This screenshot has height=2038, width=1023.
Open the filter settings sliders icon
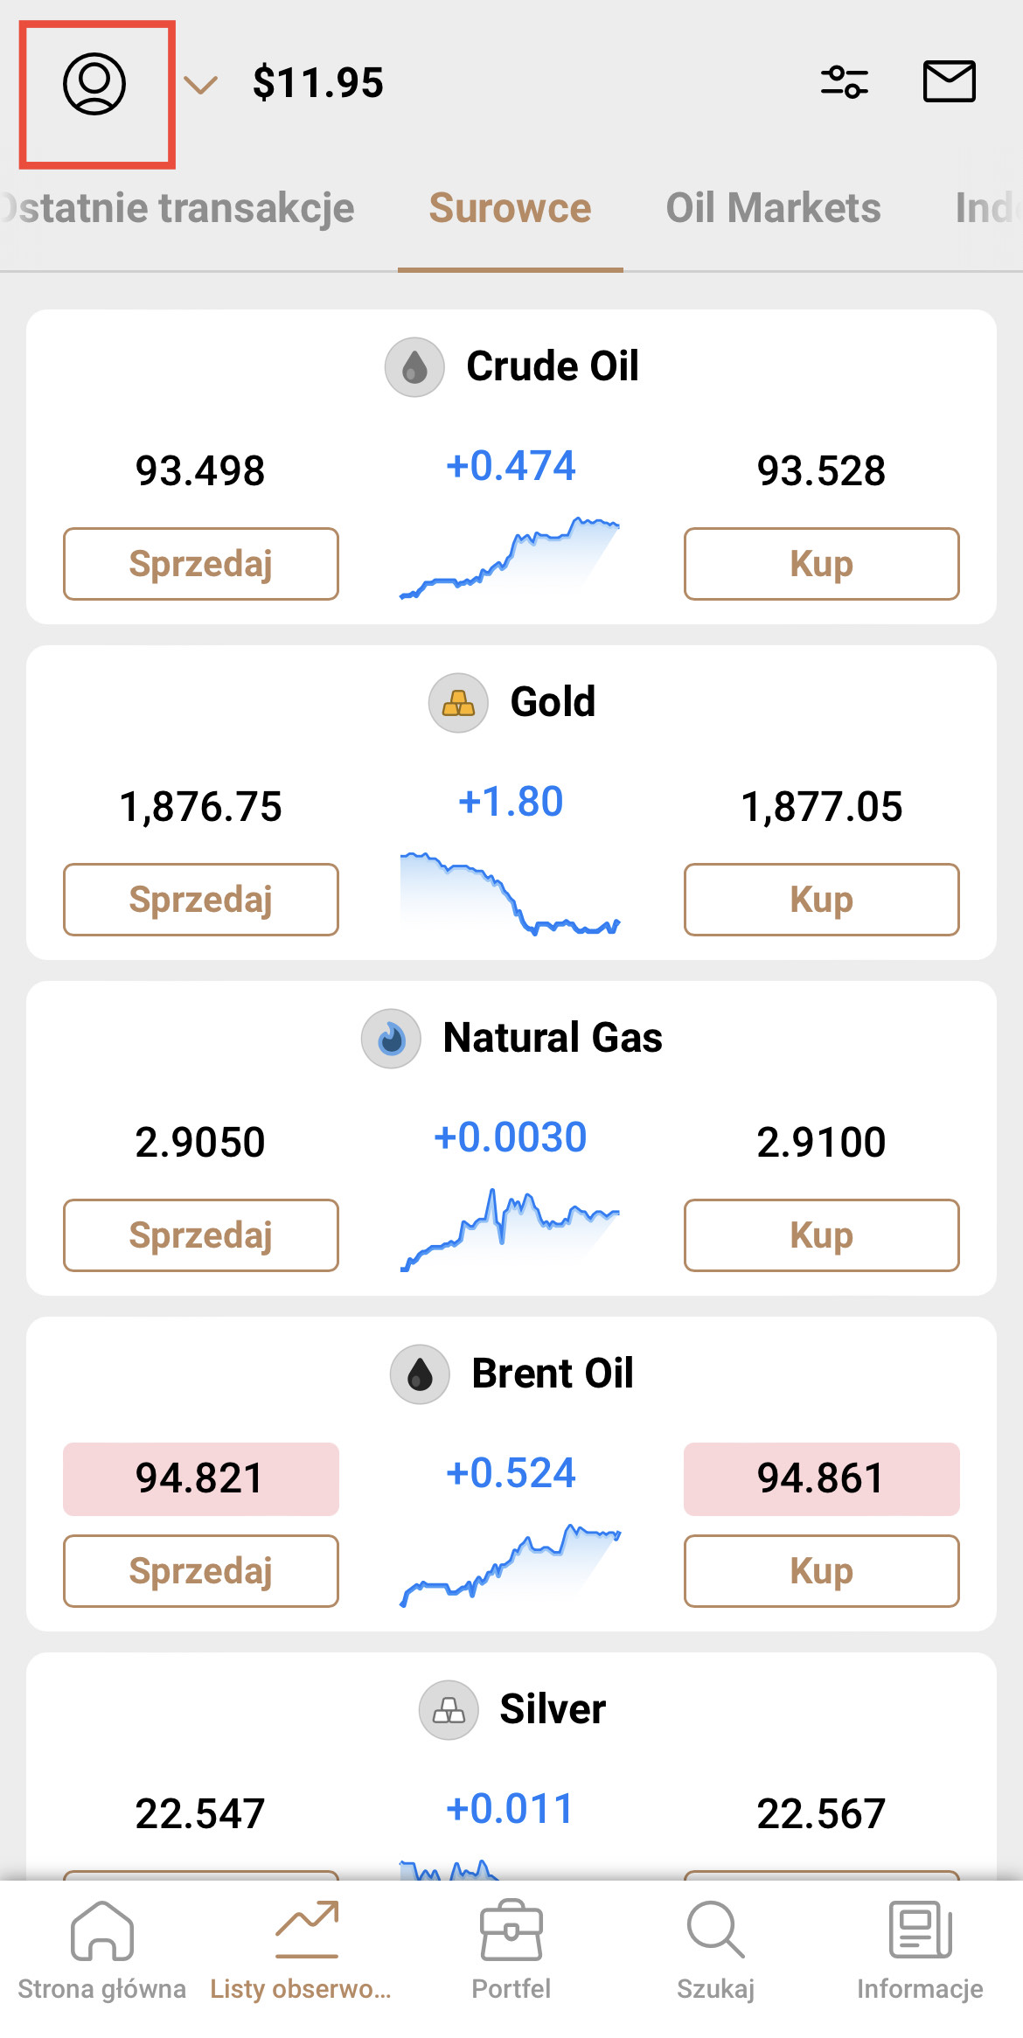click(x=844, y=82)
